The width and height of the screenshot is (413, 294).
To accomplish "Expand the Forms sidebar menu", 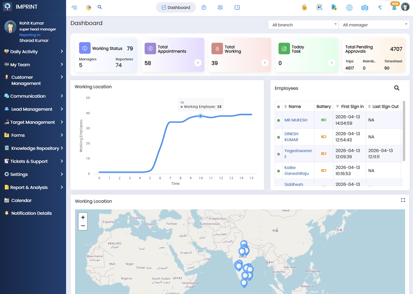I will coord(33,135).
